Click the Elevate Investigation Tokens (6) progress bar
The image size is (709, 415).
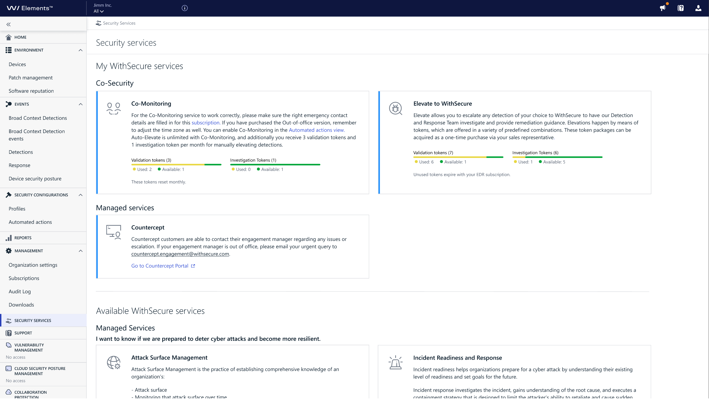click(x=557, y=157)
